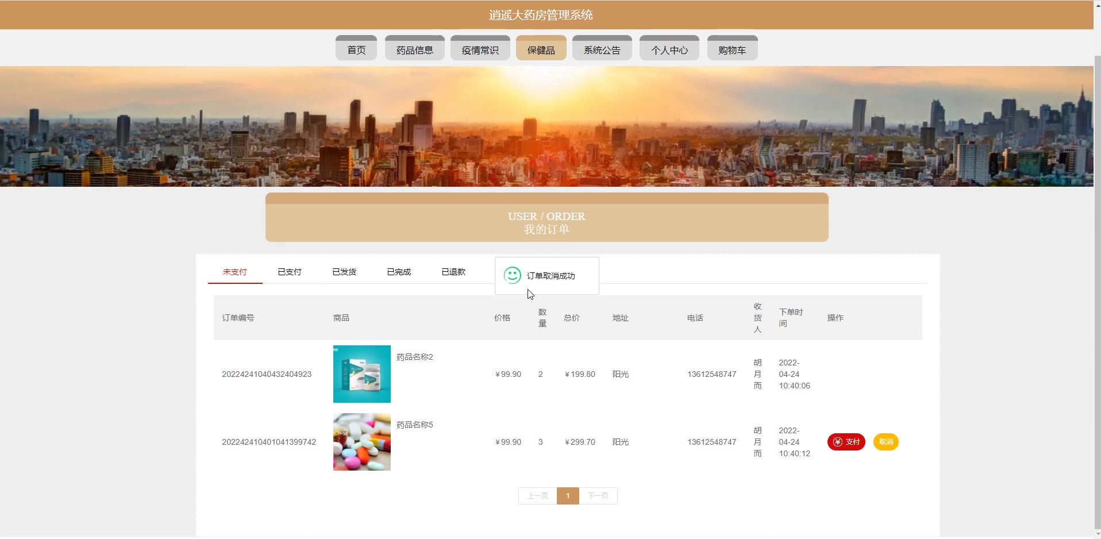Click the yen icon on the 支付 button
This screenshot has height=539, width=1101.
[x=837, y=442]
